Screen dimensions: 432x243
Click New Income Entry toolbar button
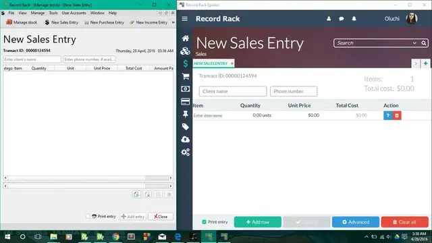pos(148,22)
